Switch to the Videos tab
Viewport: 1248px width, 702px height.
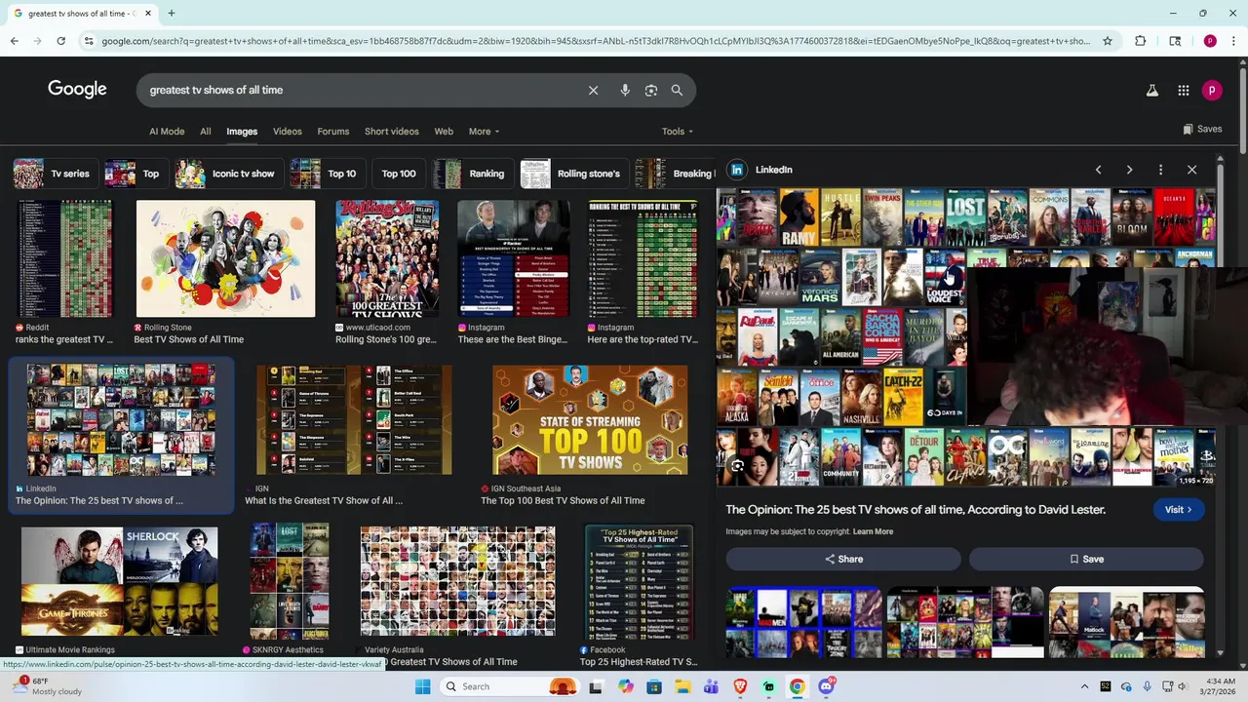tap(287, 131)
